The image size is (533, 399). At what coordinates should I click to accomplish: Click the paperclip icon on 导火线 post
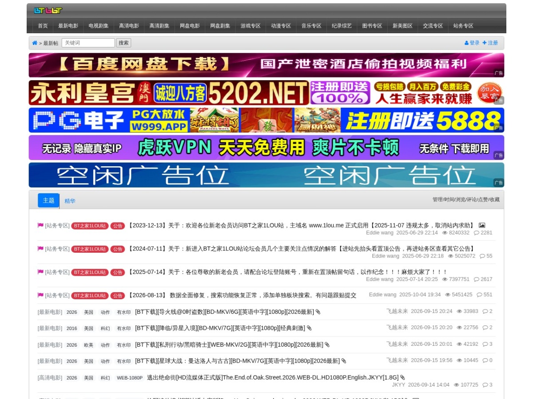[318, 312]
